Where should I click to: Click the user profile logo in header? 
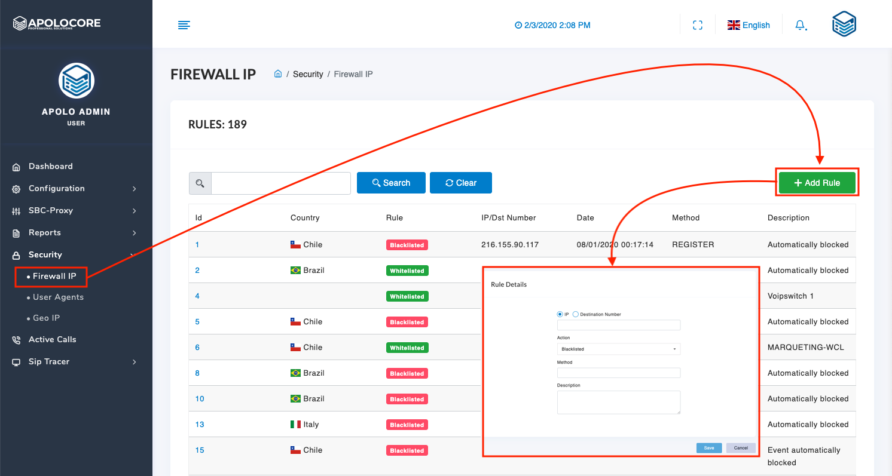click(844, 24)
